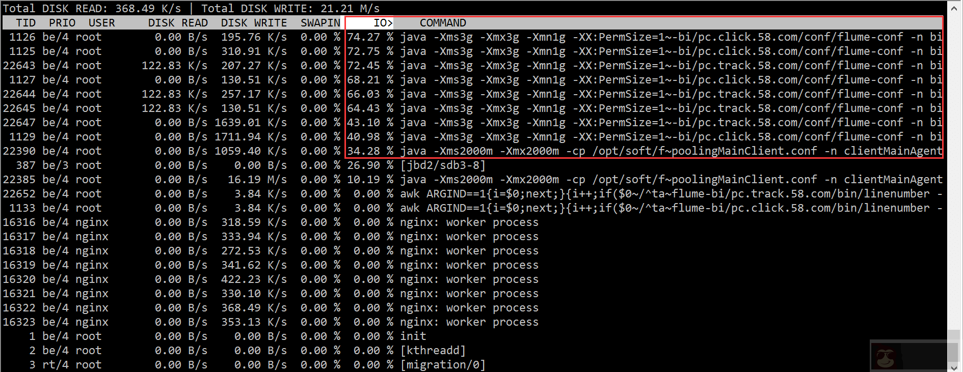Image resolution: width=963 pixels, height=372 pixels.
Task: Click the 72.45 % IO value
Action: coord(370,66)
